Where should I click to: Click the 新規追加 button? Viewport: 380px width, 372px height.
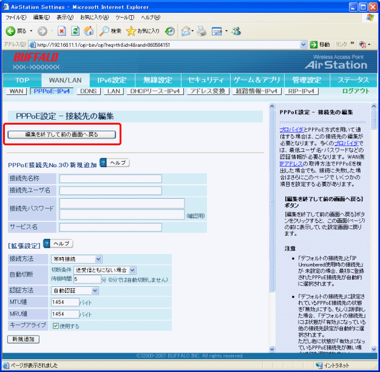pyautogui.click(x=22, y=339)
